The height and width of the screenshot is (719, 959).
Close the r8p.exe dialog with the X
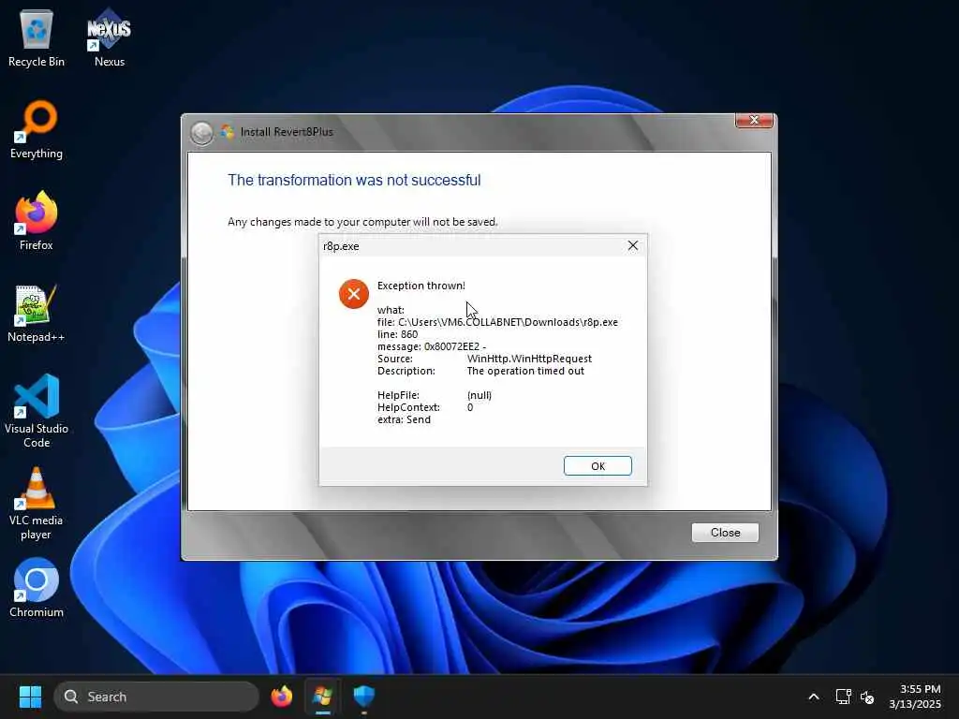tap(632, 245)
